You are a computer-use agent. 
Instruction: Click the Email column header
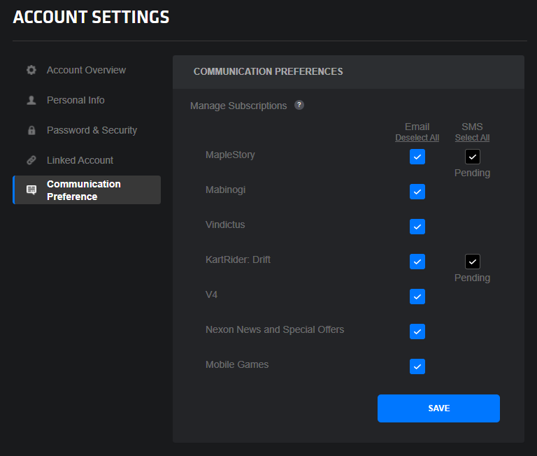pyautogui.click(x=417, y=127)
